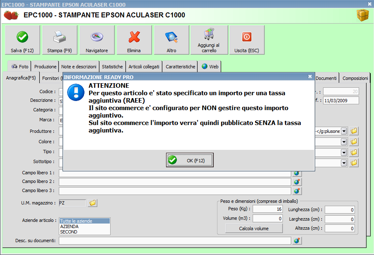Click the Campo libero 3 input field
This screenshot has height=255, width=374.
point(175,191)
